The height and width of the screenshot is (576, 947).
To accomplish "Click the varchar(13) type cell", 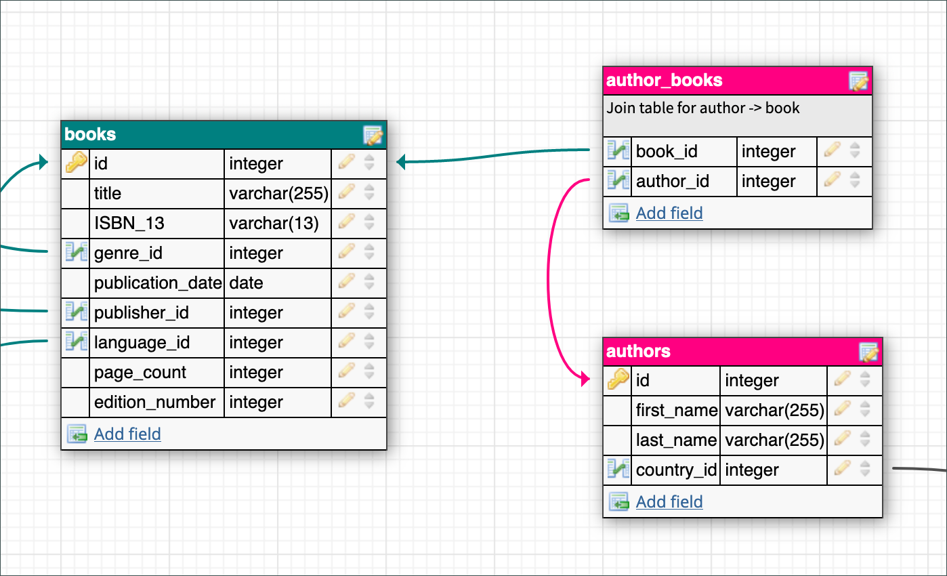I will (x=278, y=223).
